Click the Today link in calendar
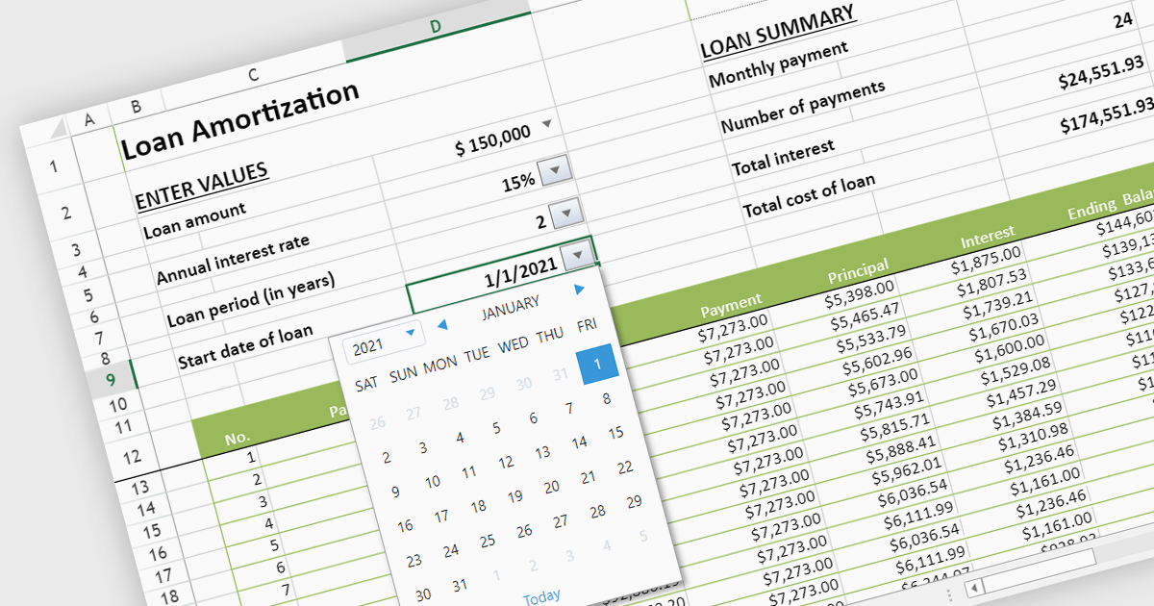The image size is (1154, 606). [541, 597]
